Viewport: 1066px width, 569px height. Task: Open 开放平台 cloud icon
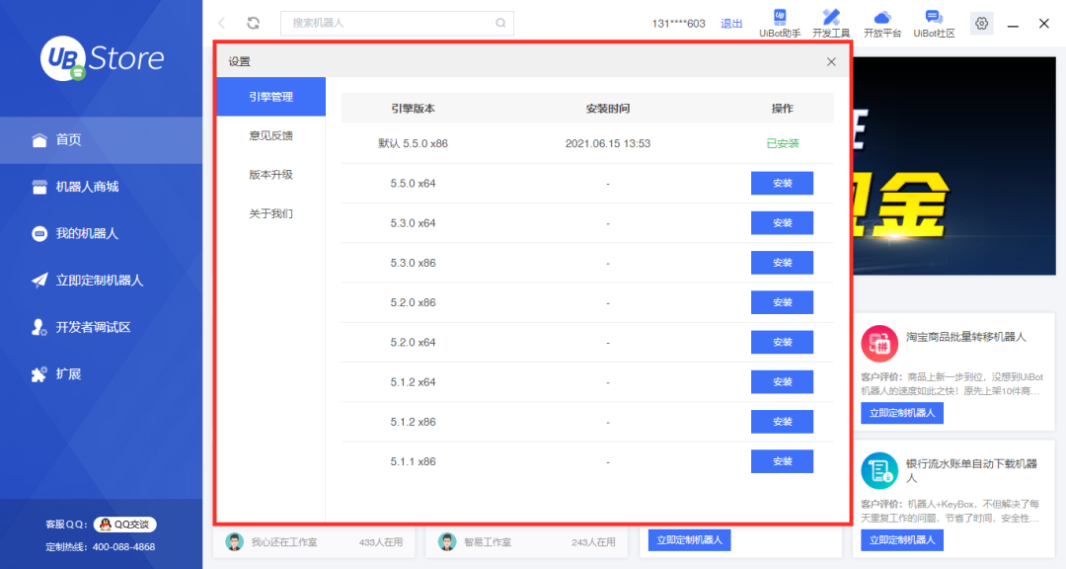pyautogui.click(x=881, y=17)
